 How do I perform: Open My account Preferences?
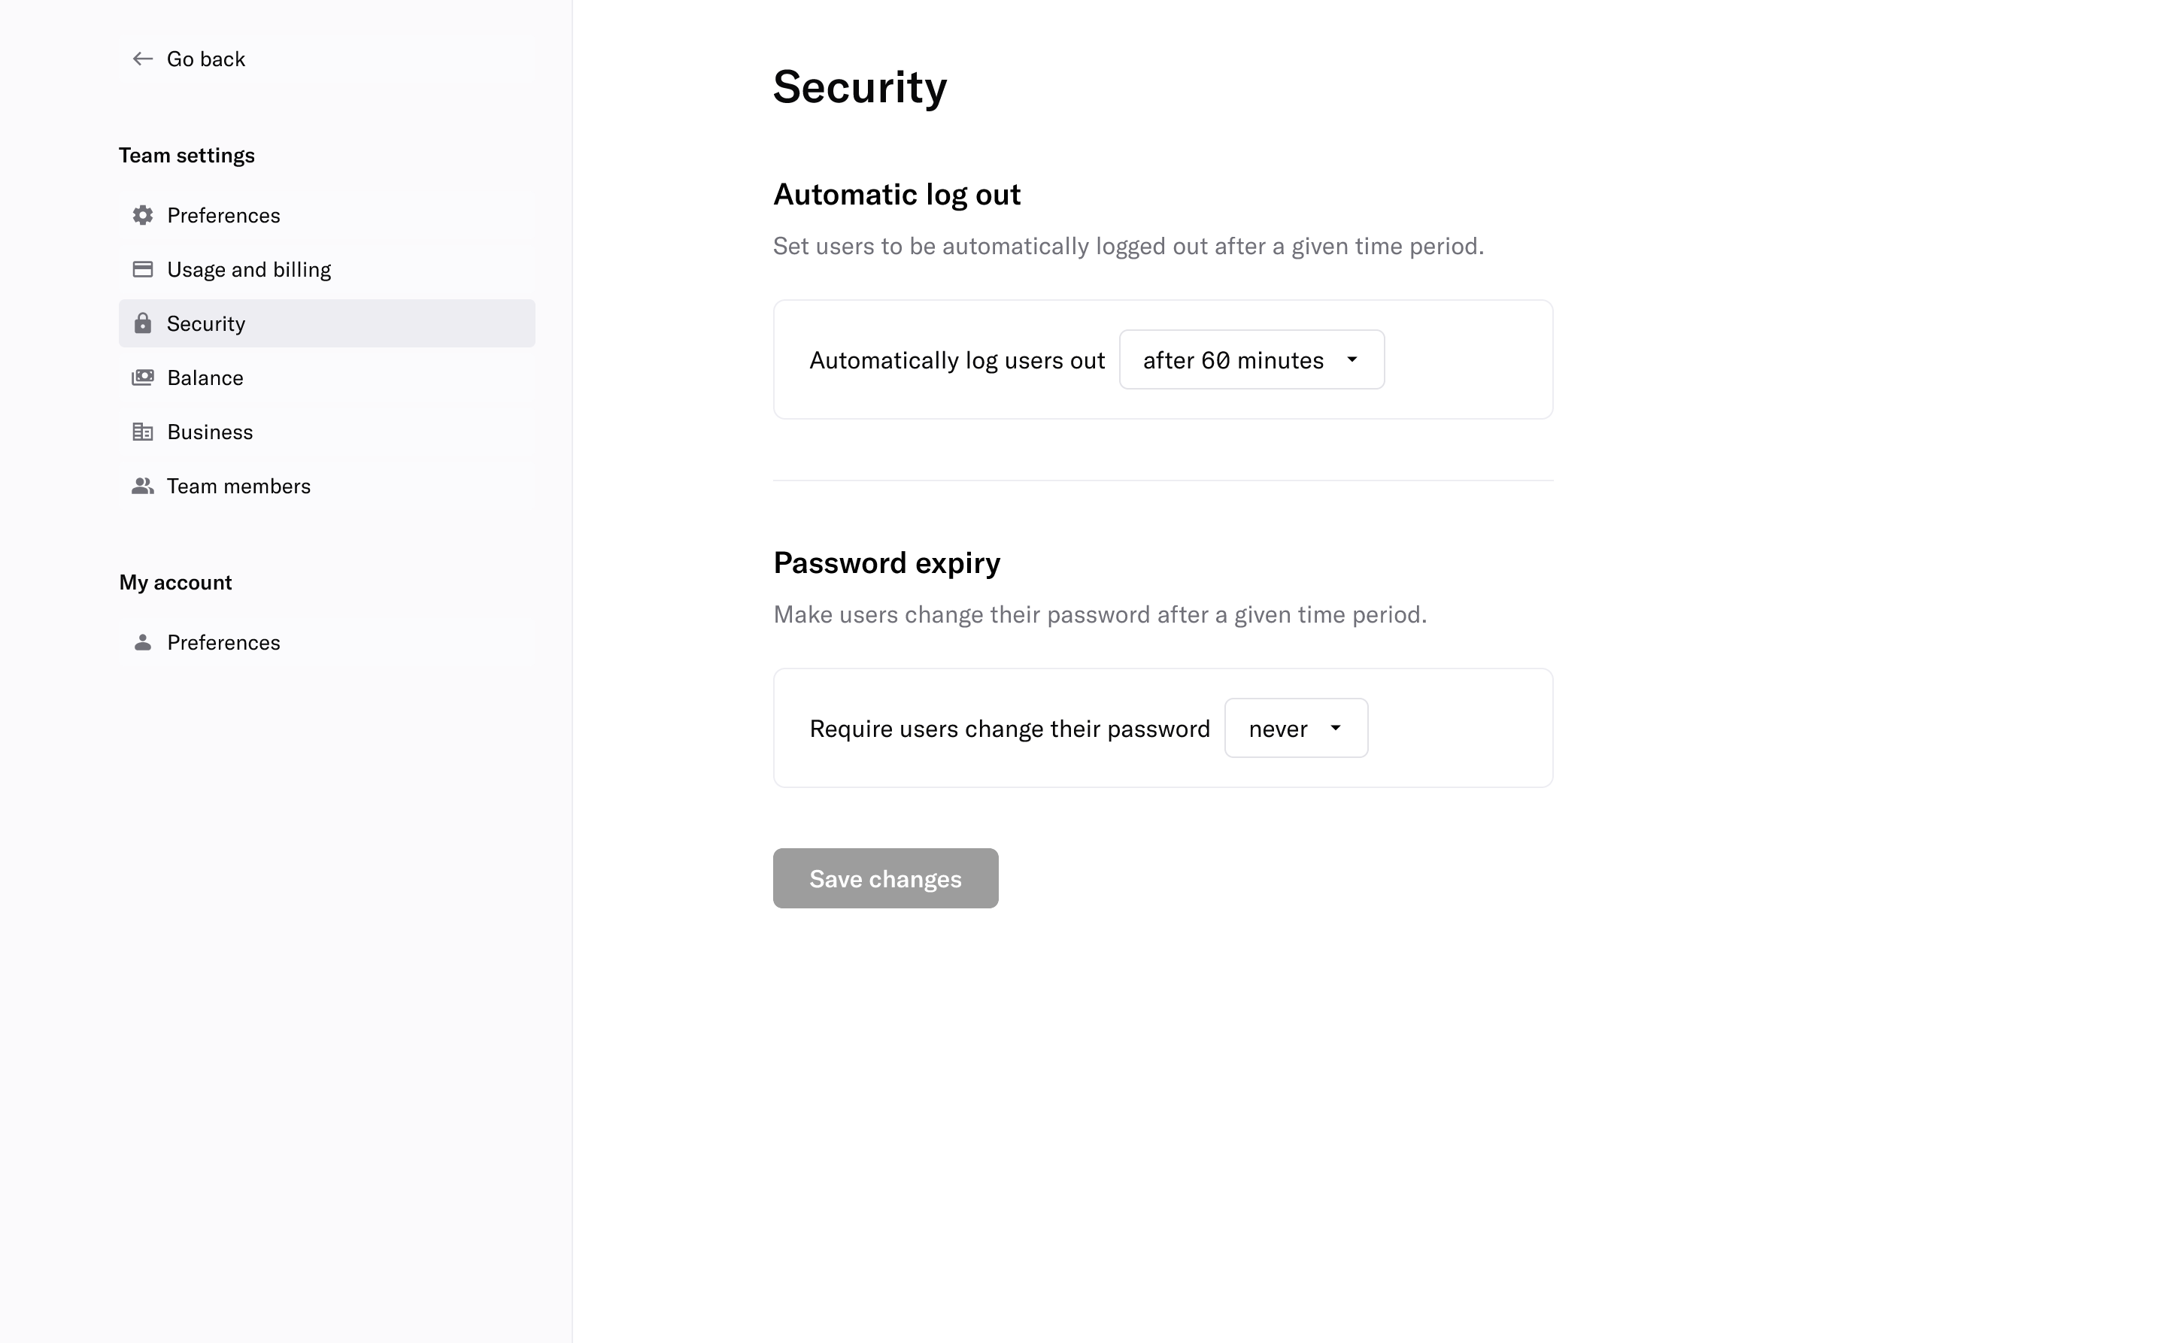point(223,642)
